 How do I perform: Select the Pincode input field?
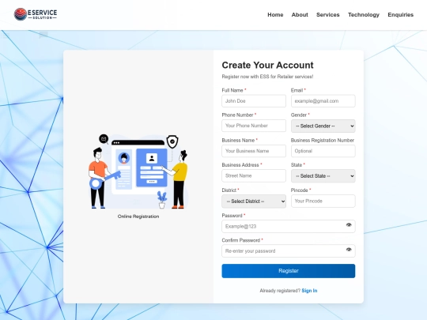coord(323,201)
